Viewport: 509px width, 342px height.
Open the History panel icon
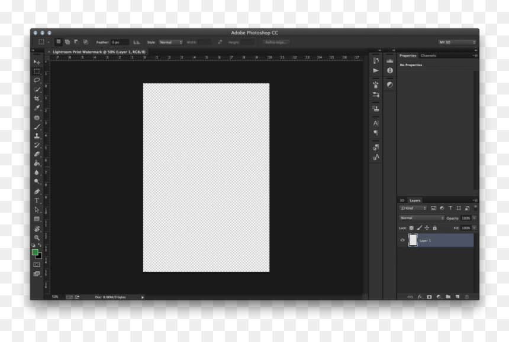tap(376, 61)
